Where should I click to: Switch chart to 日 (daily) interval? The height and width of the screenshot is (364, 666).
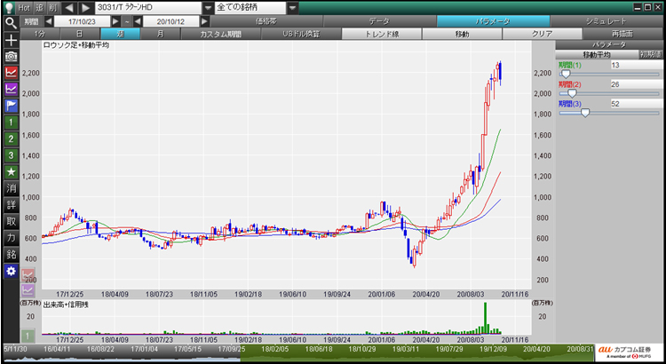click(x=80, y=34)
